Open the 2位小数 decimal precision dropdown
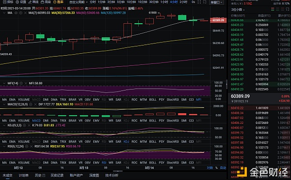Viewport: 291px width, 180px height. pyautogui.click(x=238, y=10)
